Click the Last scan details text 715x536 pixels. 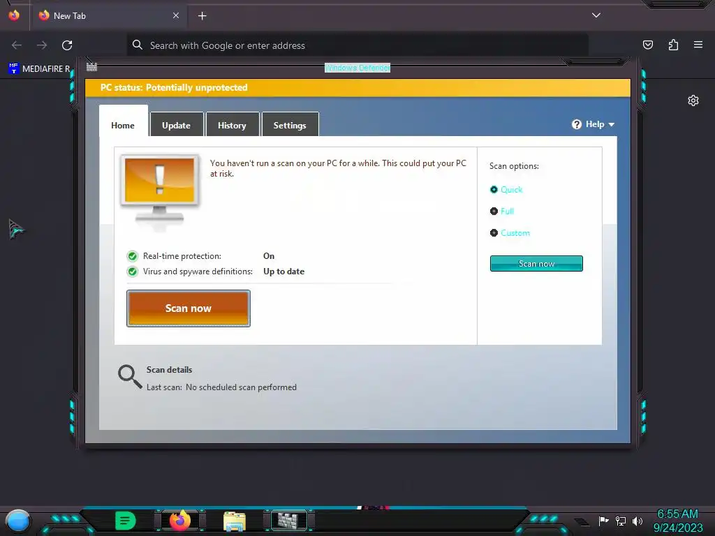coord(221,387)
